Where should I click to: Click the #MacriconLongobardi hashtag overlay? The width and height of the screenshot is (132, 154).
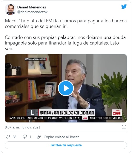tap(35, 59)
